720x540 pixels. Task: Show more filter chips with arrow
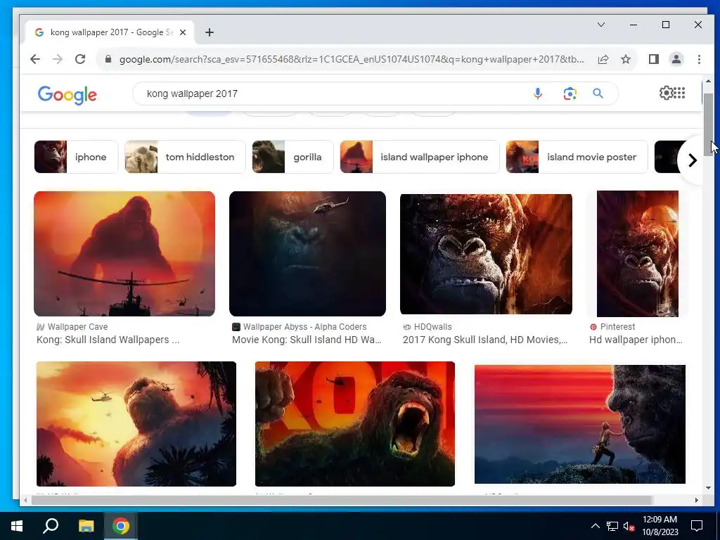tap(693, 160)
